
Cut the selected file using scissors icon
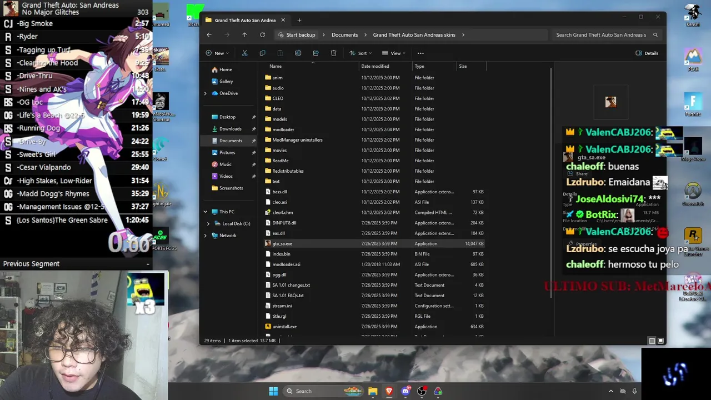point(244,53)
